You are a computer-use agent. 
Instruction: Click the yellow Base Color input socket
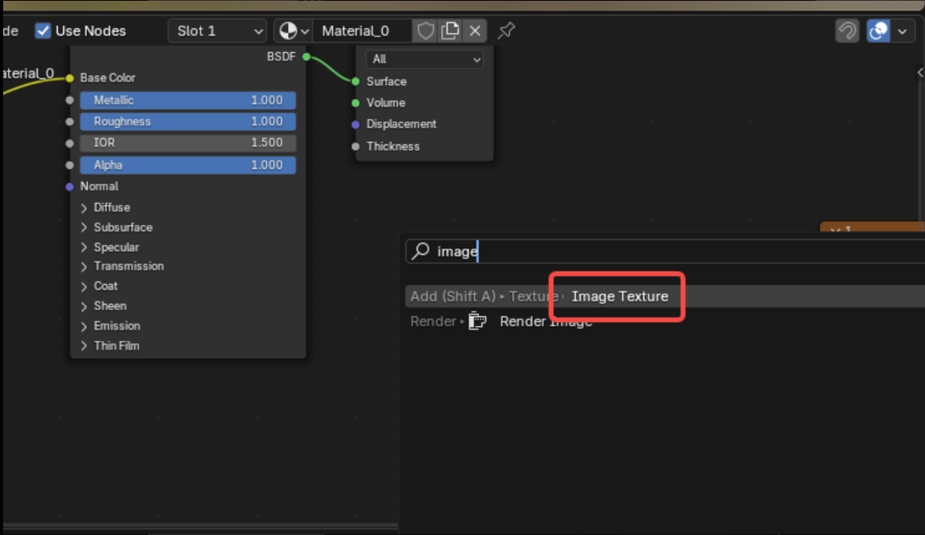pyautogui.click(x=70, y=78)
